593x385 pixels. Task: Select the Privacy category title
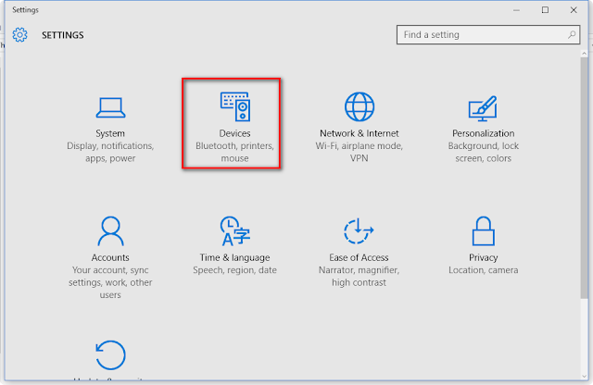click(484, 257)
